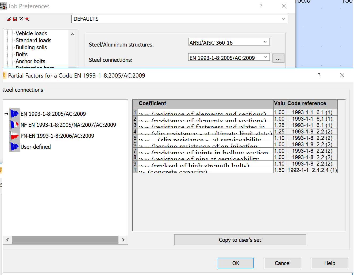
Task: Click the coefficient 'resistance of pins at serviceability'
Action: (206, 157)
